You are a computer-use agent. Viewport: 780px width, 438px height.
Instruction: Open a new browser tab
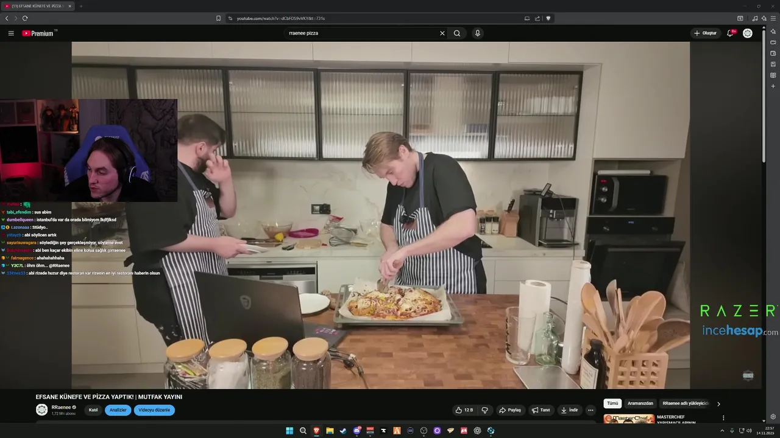coord(80,6)
